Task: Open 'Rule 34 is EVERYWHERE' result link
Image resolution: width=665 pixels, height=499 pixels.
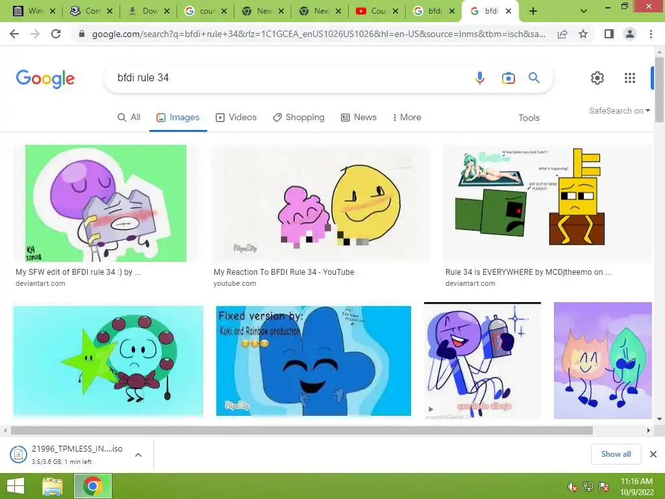Action: tap(528, 272)
